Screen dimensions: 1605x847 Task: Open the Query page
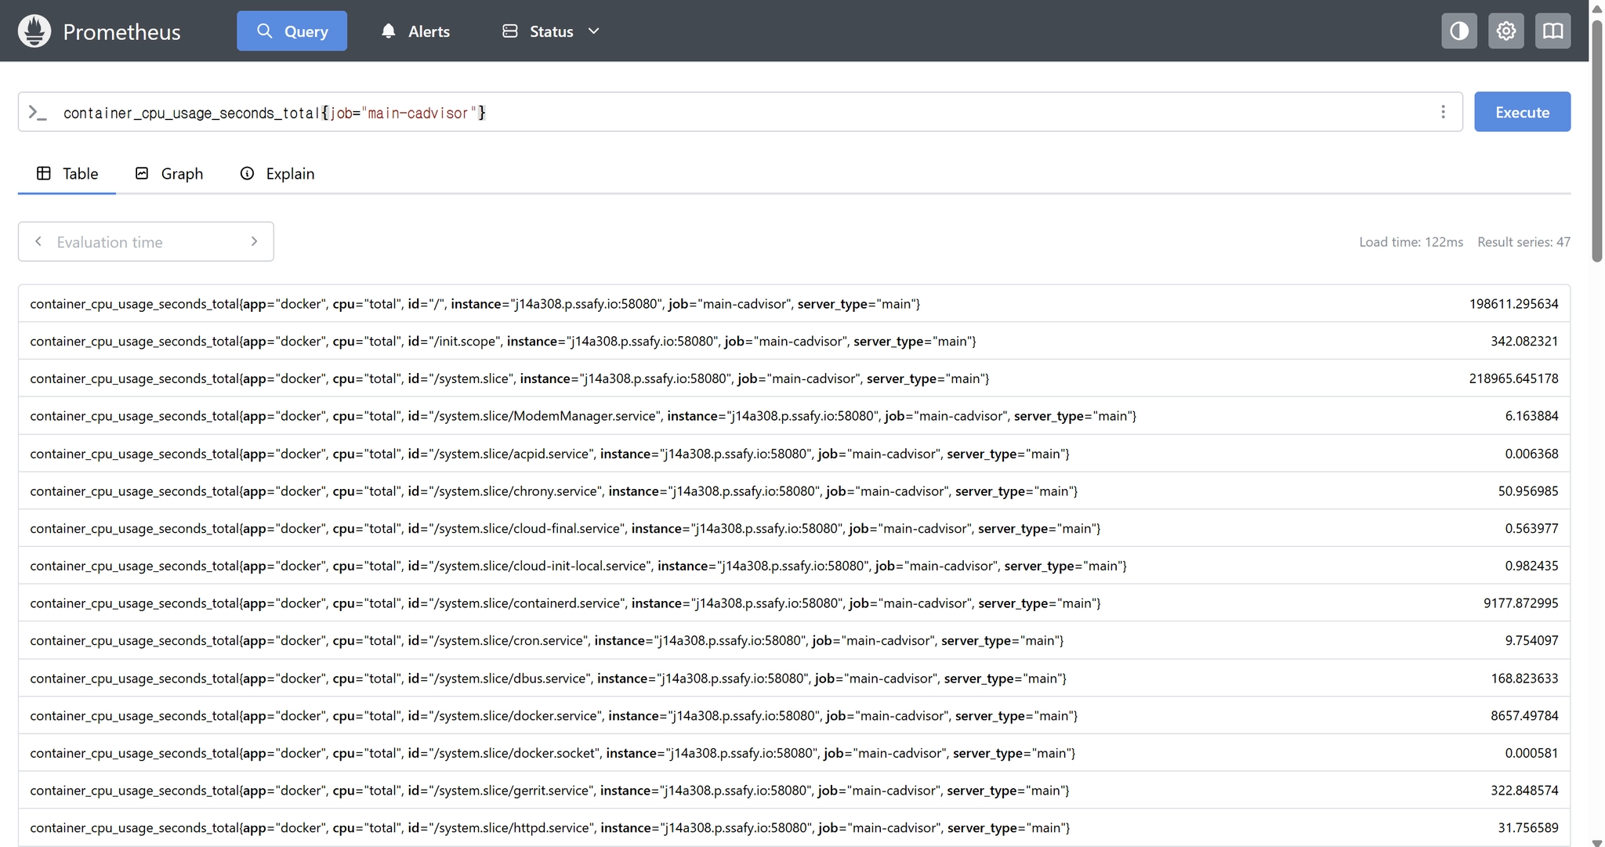coord(292,31)
